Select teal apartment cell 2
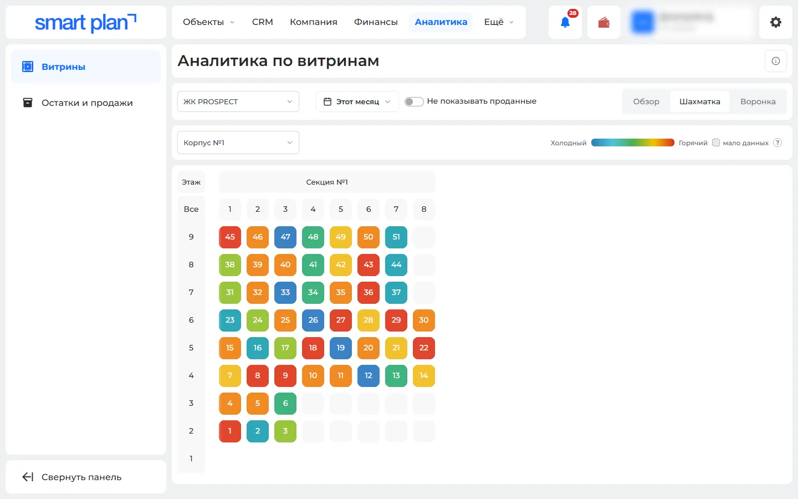This screenshot has height=499, width=798. point(258,431)
